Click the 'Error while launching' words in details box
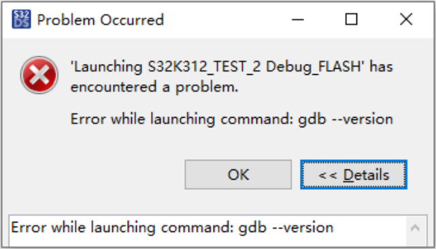436x249 pixels. click(83, 228)
